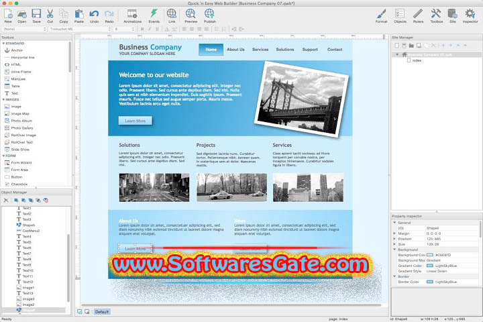Open the font size dropdown
The image size is (483, 322).
click(x=125, y=29)
